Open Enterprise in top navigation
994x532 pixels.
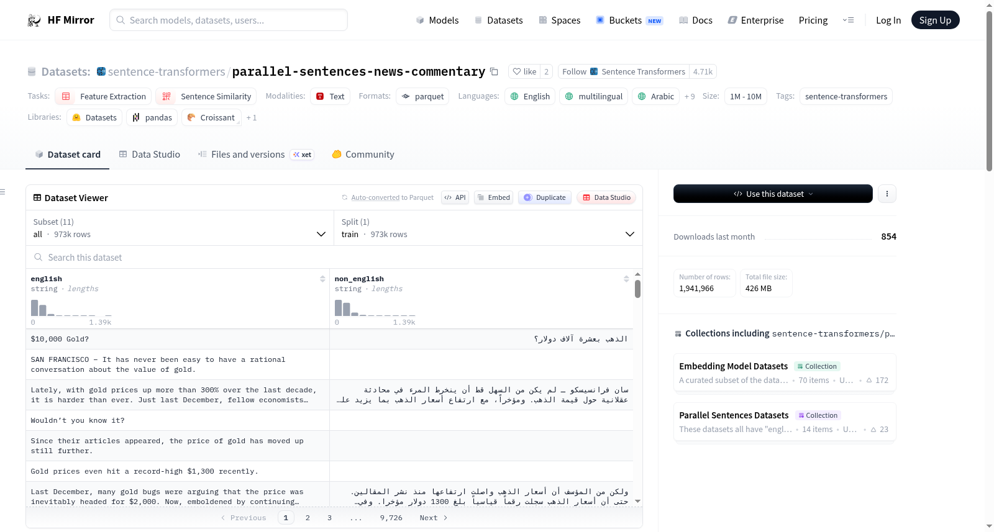coord(755,20)
